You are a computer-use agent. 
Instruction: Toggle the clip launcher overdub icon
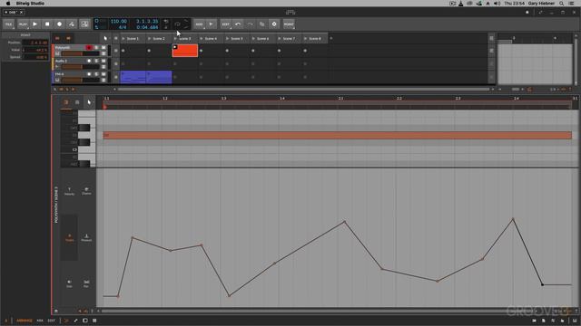pyautogui.click(x=84, y=24)
